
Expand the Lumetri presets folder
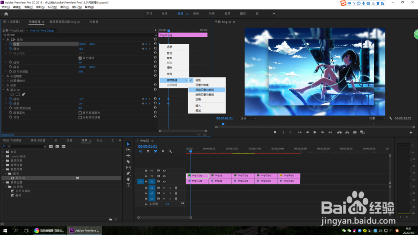3,156
